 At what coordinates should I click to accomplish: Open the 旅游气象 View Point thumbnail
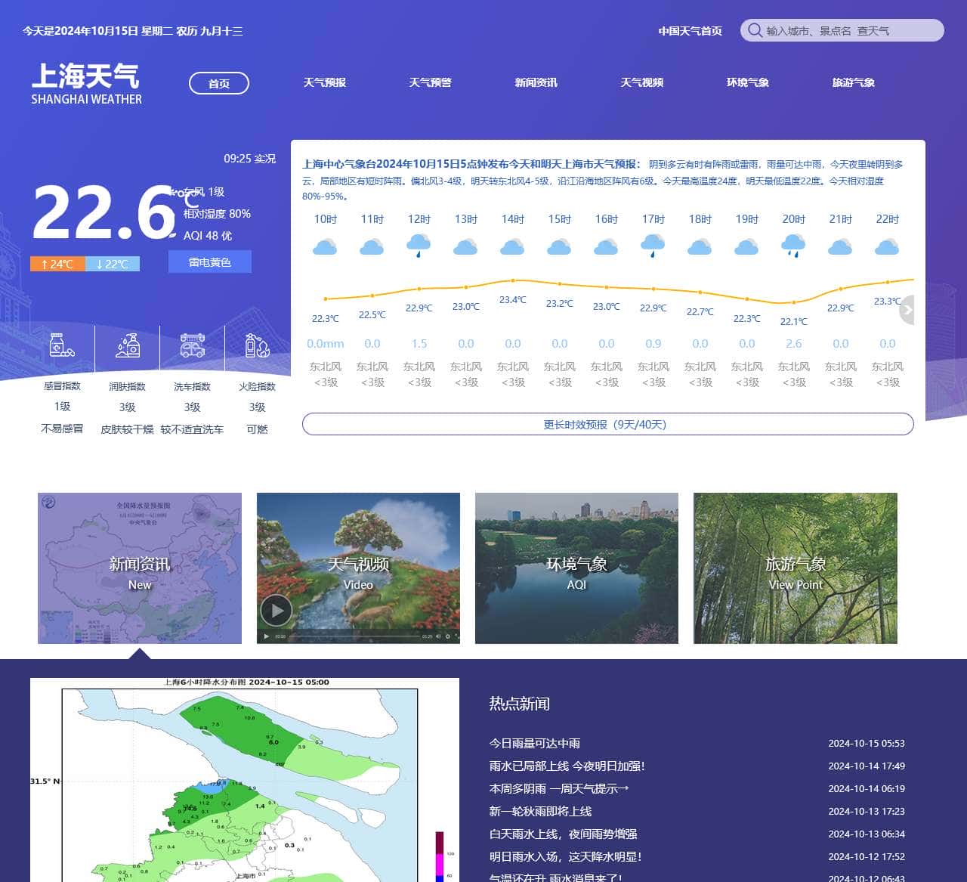(x=795, y=568)
